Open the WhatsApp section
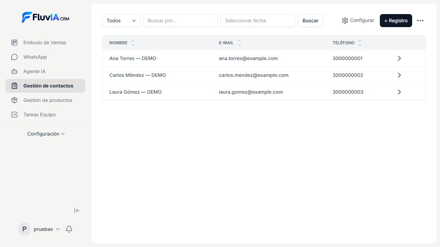The height and width of the screenshot is (247, 440). click(x=45, y=57)
